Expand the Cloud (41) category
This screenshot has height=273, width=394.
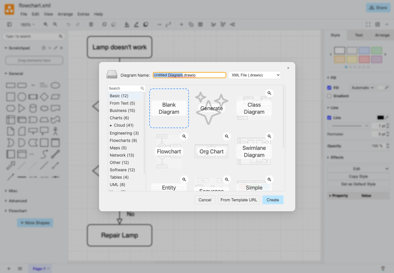tap(111, 125)
